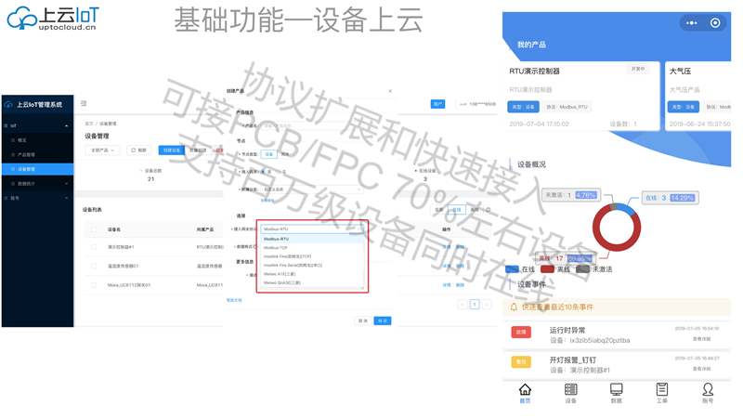Open the 账号 account icon

(x=708, y=394)
